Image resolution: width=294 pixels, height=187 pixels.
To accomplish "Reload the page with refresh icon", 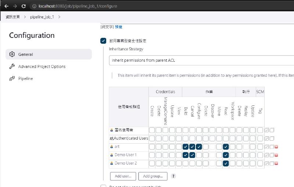I will pyautogui.click(x=24, y=6).
